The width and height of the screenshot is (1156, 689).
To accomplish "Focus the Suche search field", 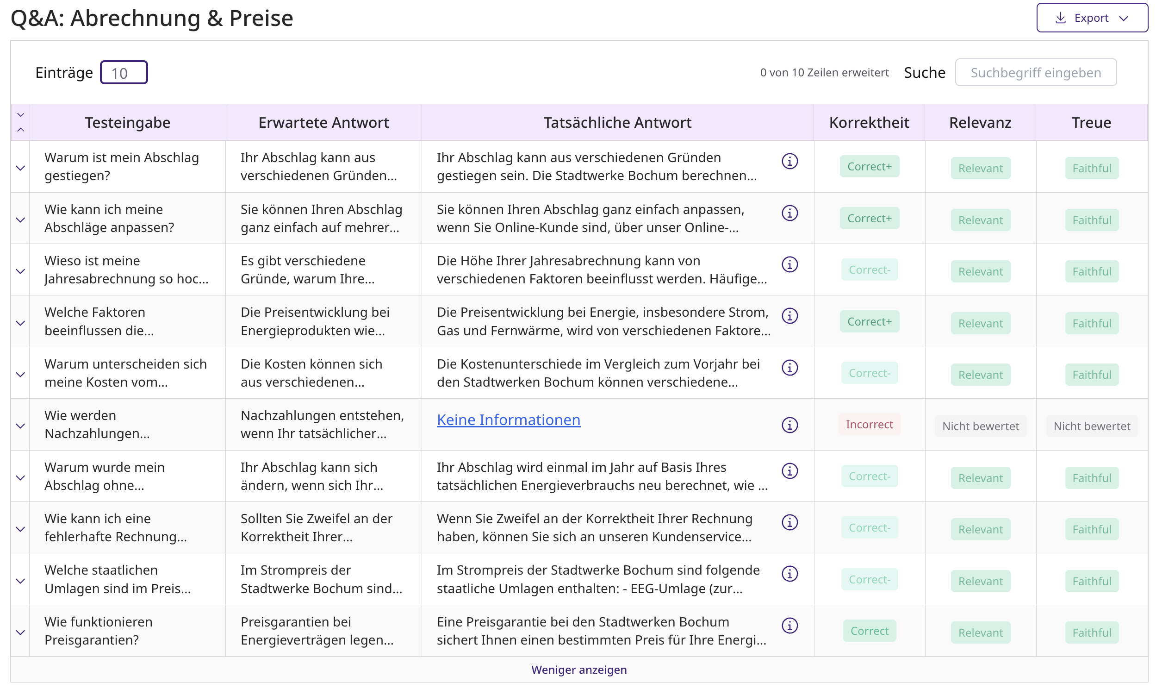I will pyautogui.click(x=1035, y=73).
